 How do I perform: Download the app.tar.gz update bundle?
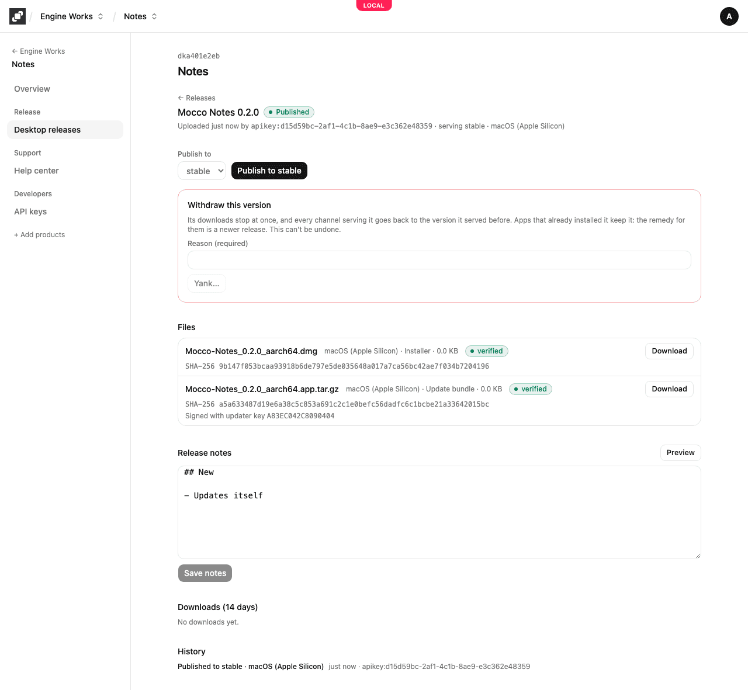[670, 389]
